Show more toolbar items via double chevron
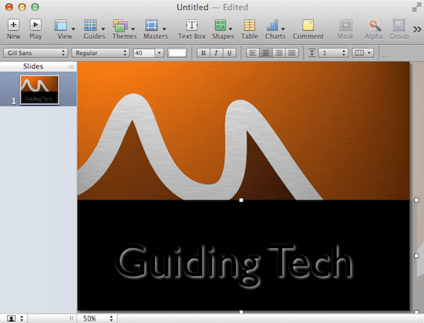This screenshot has height=323, width=424. click(417, 29)
